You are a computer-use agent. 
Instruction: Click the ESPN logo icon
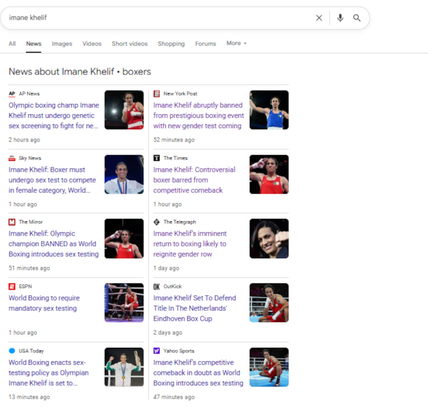point(12,287)
